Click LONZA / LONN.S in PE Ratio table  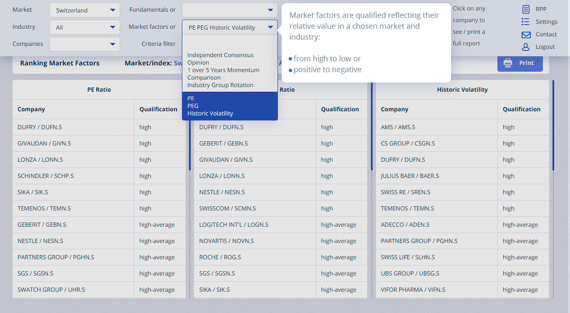(99, 160)
